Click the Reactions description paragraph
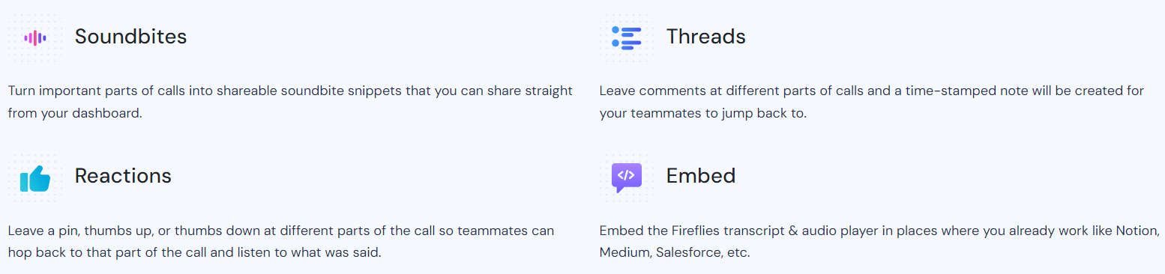Screen dimensions: 1165x274 click(281, 241)
